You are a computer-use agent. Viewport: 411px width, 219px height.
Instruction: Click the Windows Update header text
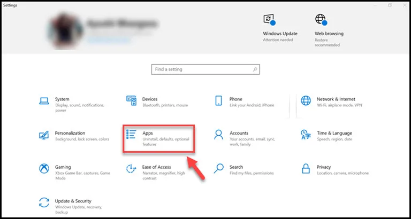point(280,34)
